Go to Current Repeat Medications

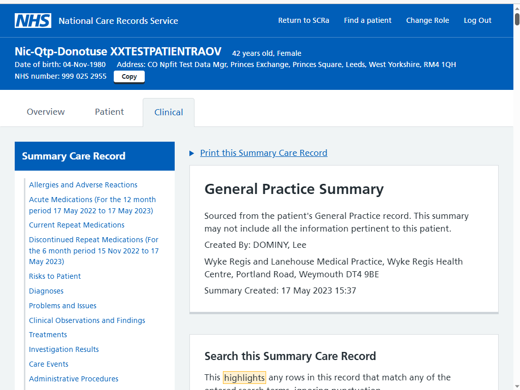(77, 225)
